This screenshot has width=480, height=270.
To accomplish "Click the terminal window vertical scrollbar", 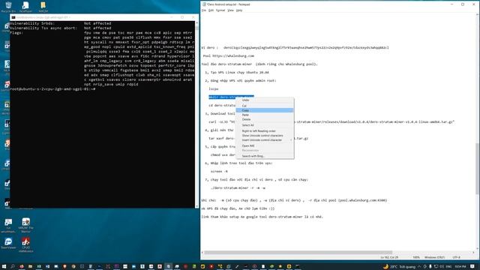I will [x=196, y=115].
